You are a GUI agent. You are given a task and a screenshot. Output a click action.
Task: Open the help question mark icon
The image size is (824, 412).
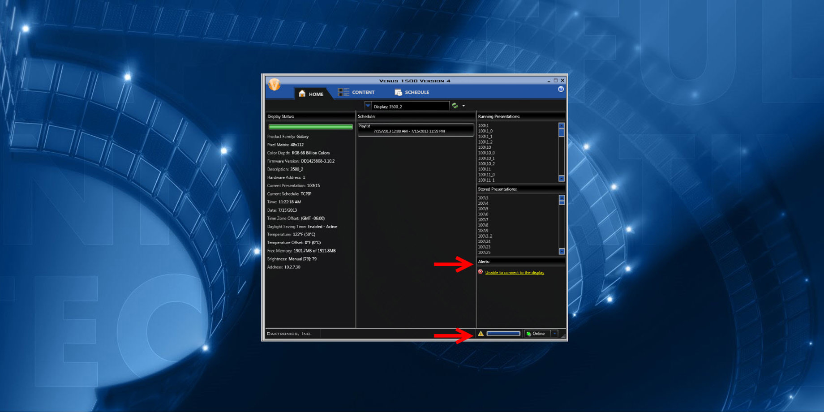click(561, 90)
